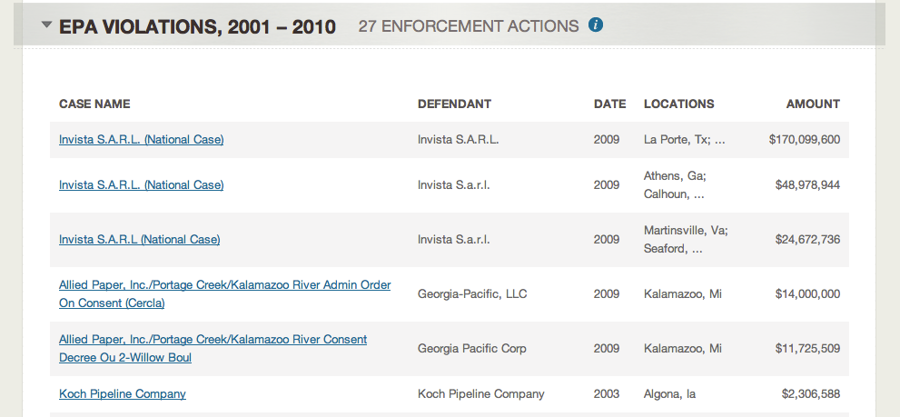Sort by the Date column header
This screenshot has height=417, width=900.
click(x=609, y=104)
